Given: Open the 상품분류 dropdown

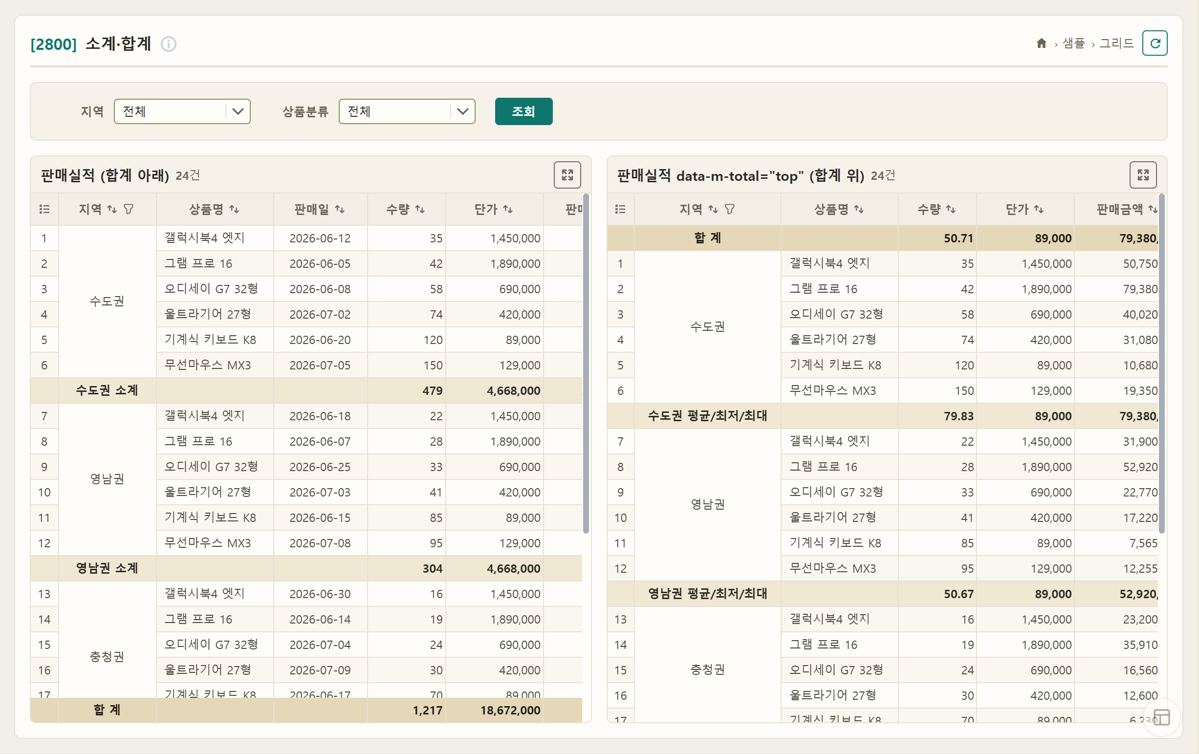Looking at the screenshot, I should point(407,111).
